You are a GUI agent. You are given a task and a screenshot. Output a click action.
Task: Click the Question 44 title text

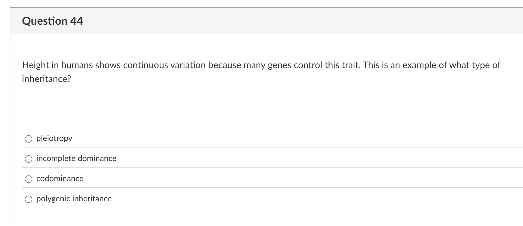(53, 20)
